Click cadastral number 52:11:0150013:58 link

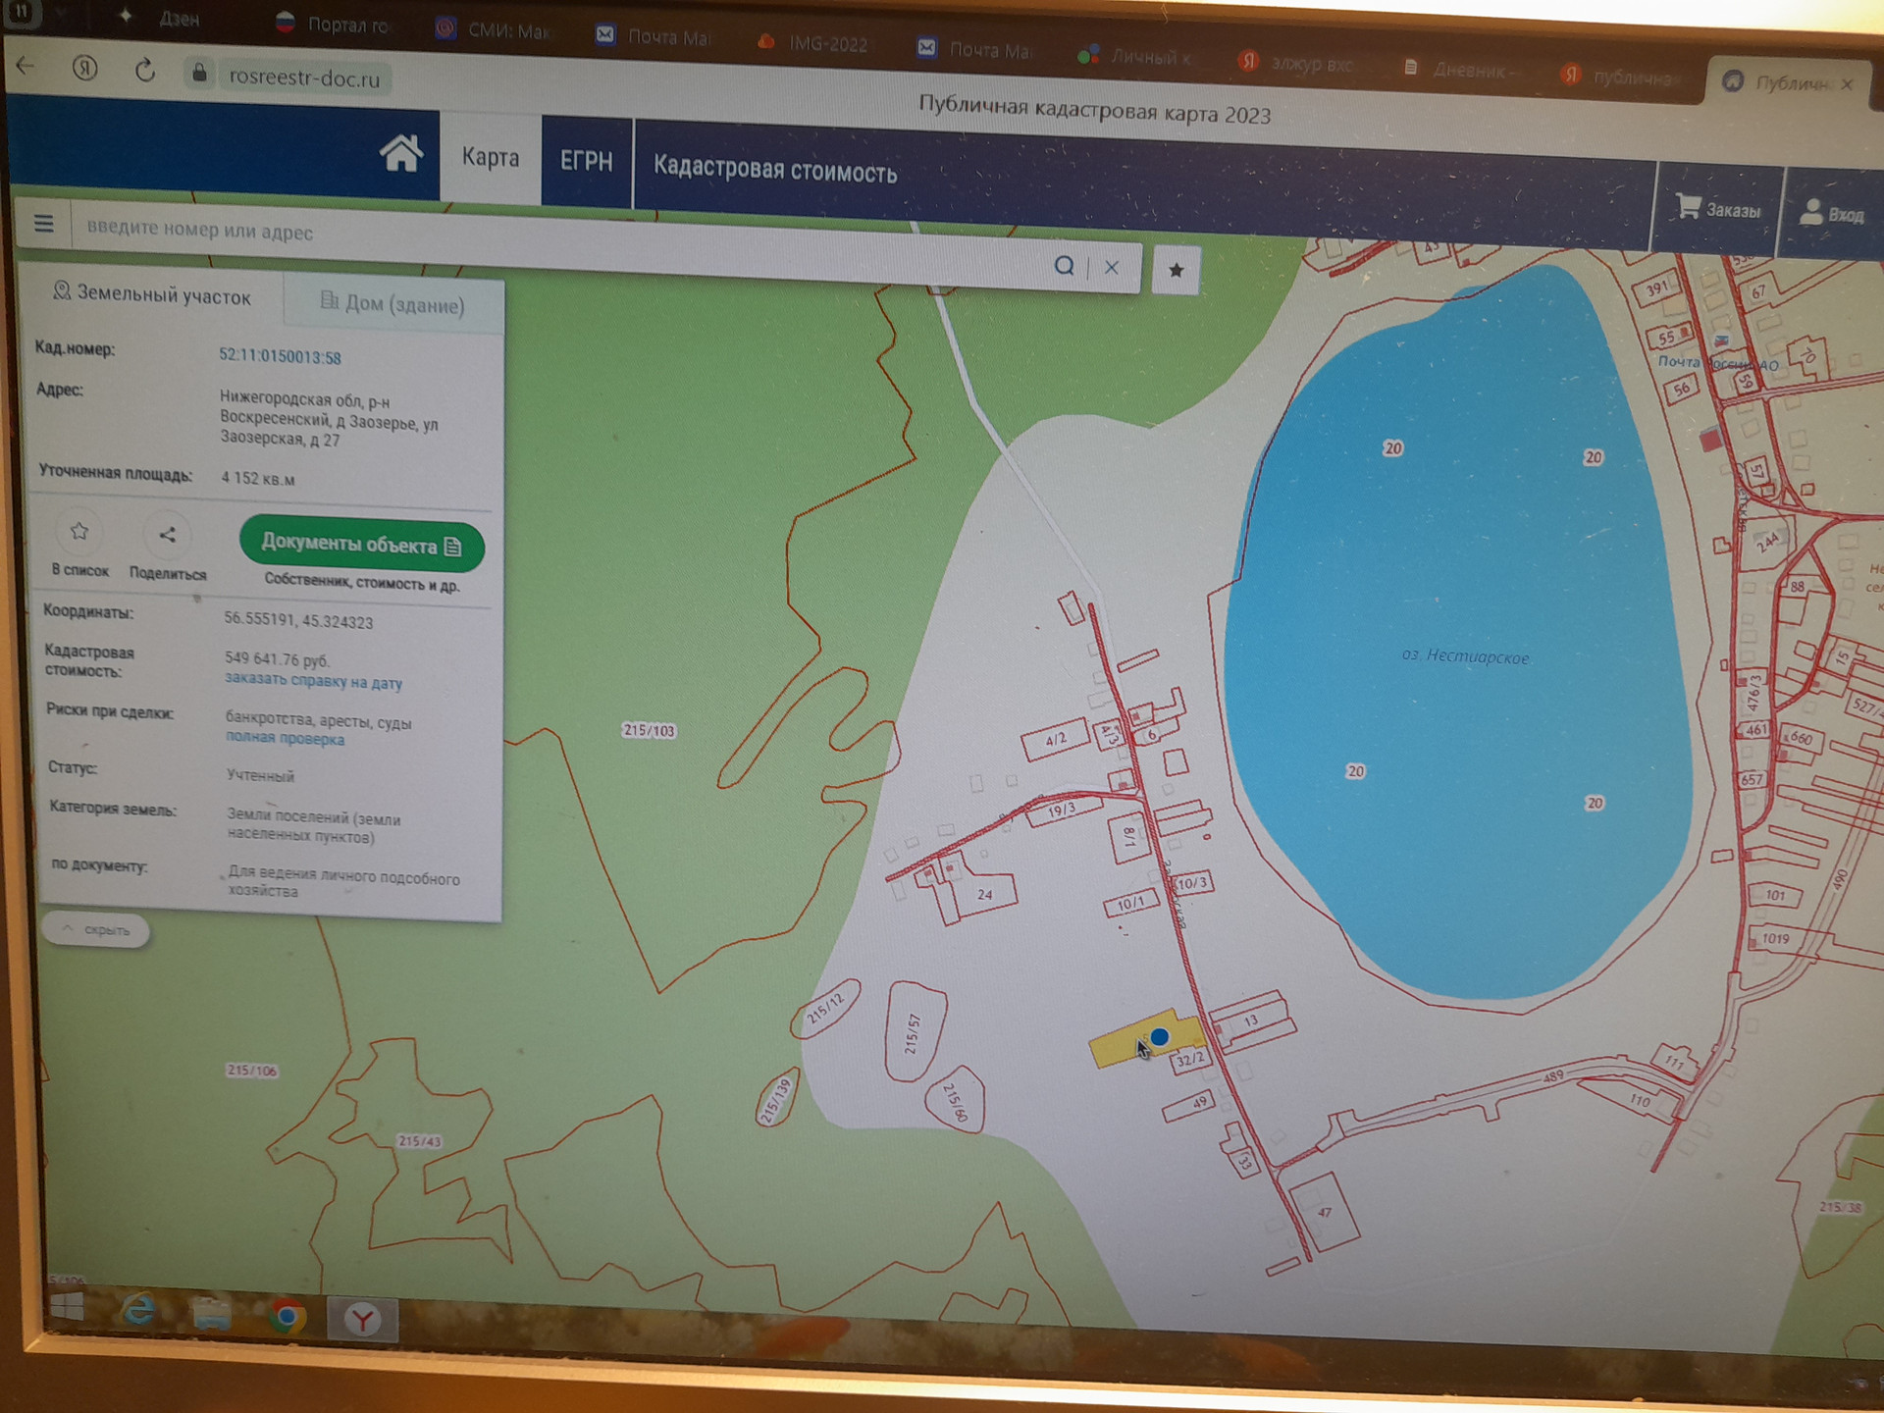point(280,357)
